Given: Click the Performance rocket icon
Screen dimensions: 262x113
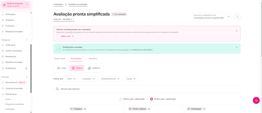Looking at the screenshot, I should [x=3, y=94].
